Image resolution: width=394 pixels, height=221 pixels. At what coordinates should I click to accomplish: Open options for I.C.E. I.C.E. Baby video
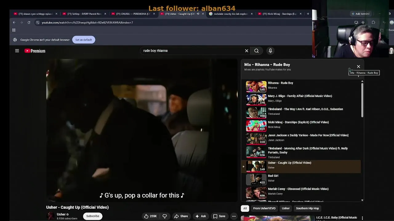coord(362,218)
